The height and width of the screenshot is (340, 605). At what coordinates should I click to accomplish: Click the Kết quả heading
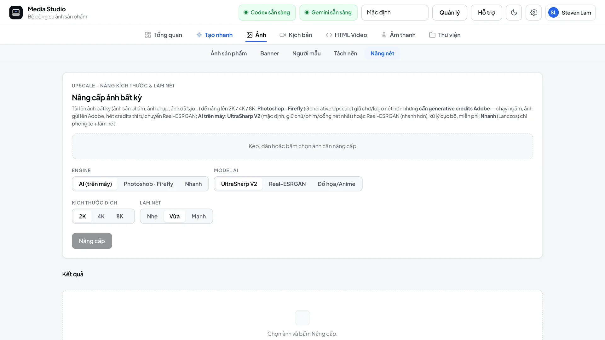point(73,274)
